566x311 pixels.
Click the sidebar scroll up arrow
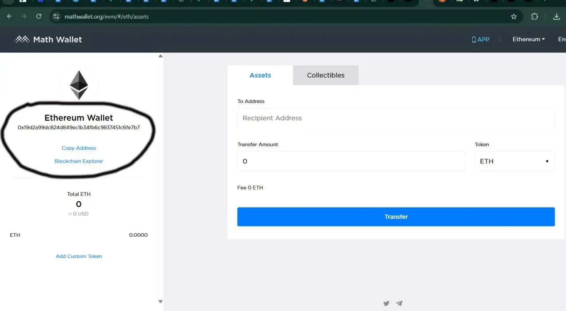coord(161,56)
